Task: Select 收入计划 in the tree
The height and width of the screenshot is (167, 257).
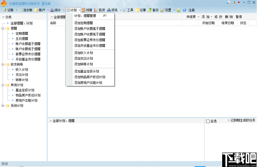Action: (x=22, y=70)
